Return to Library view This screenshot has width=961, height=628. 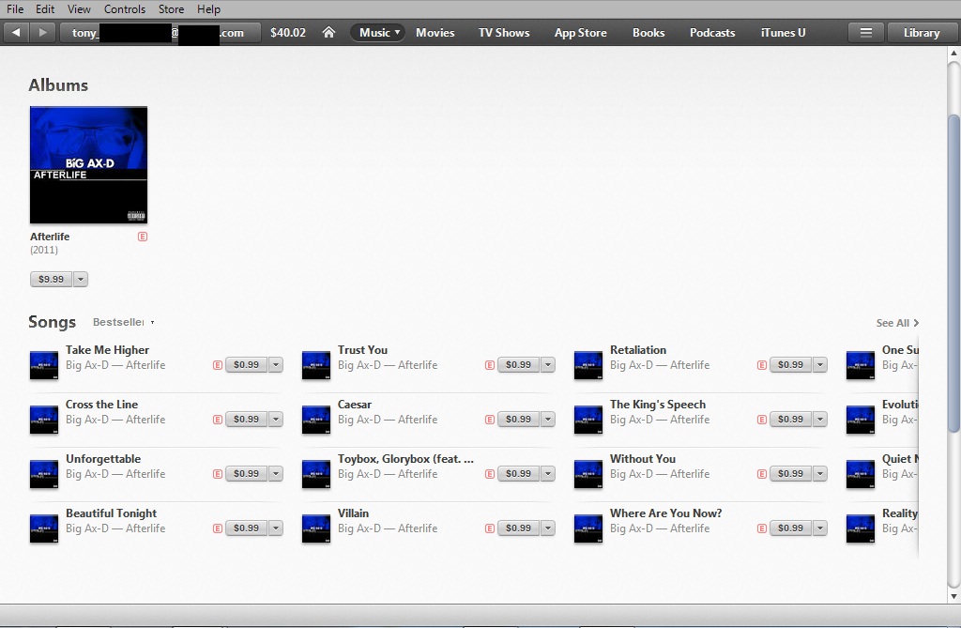[922, 33]
